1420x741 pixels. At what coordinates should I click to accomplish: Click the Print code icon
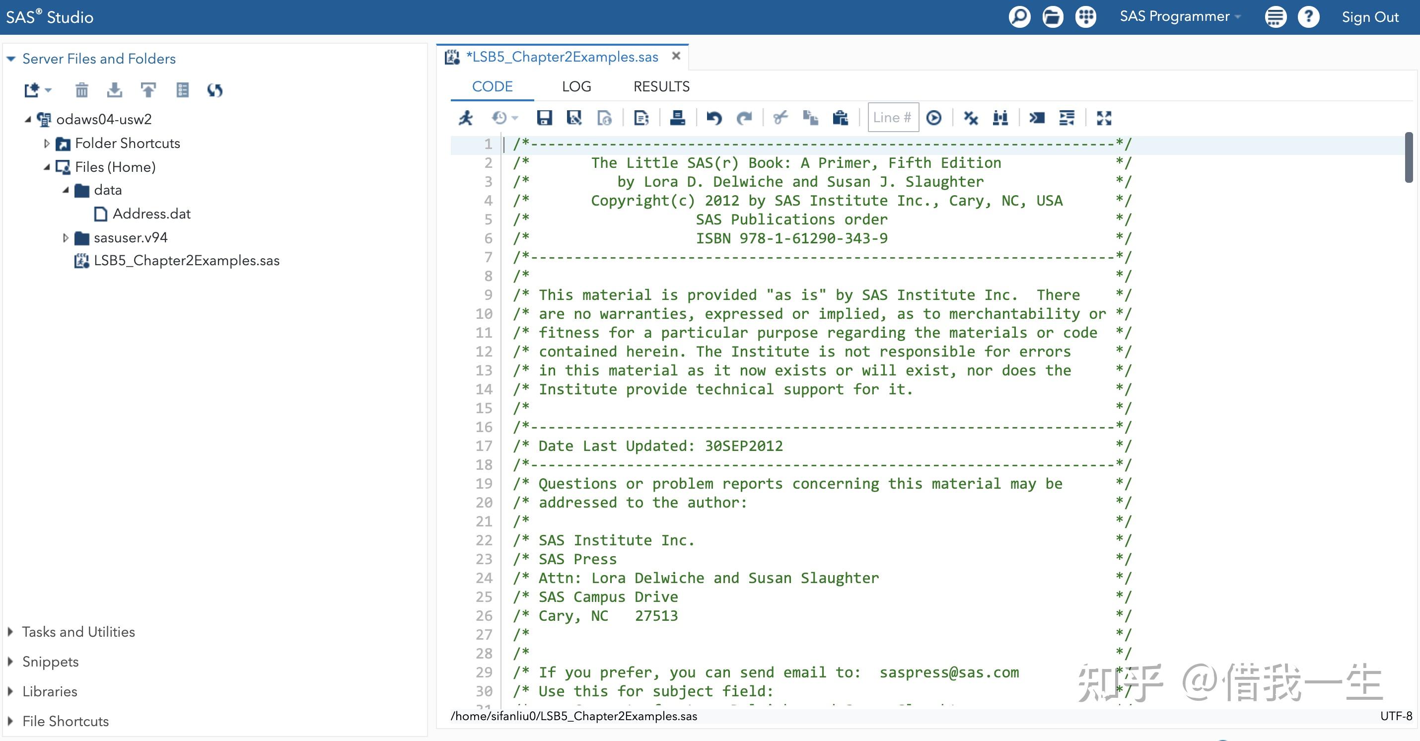tap(677, 118)
